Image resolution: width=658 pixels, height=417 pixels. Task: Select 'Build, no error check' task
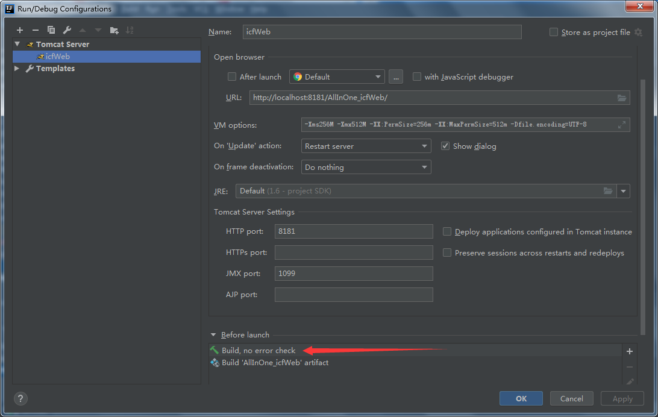click(x=415, y=350)
